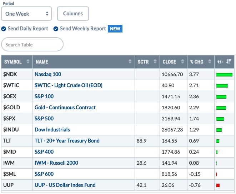Select the $OEX symbol cell

tap(17, 96)
